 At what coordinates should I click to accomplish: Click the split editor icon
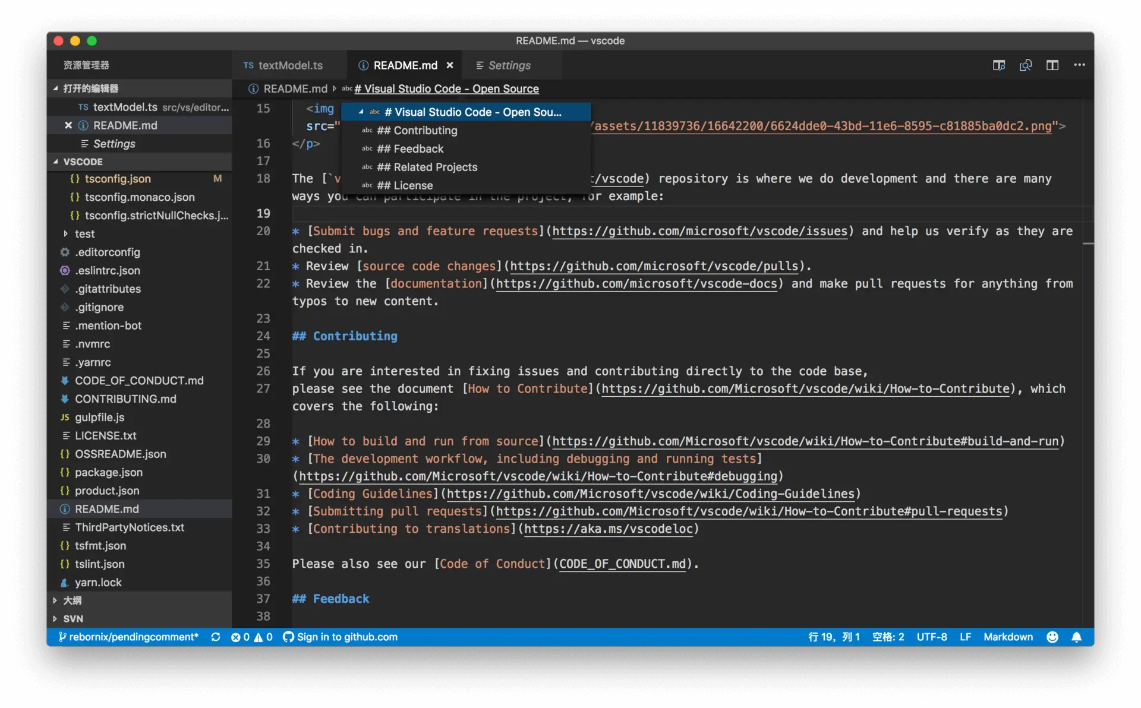[1052, 65]
